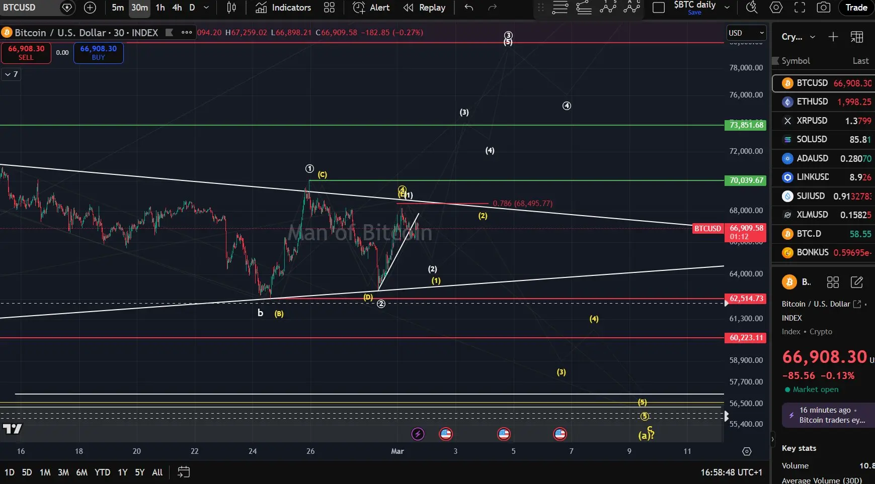
Task: Undo the last chart action
Action: tap(469, 8)
